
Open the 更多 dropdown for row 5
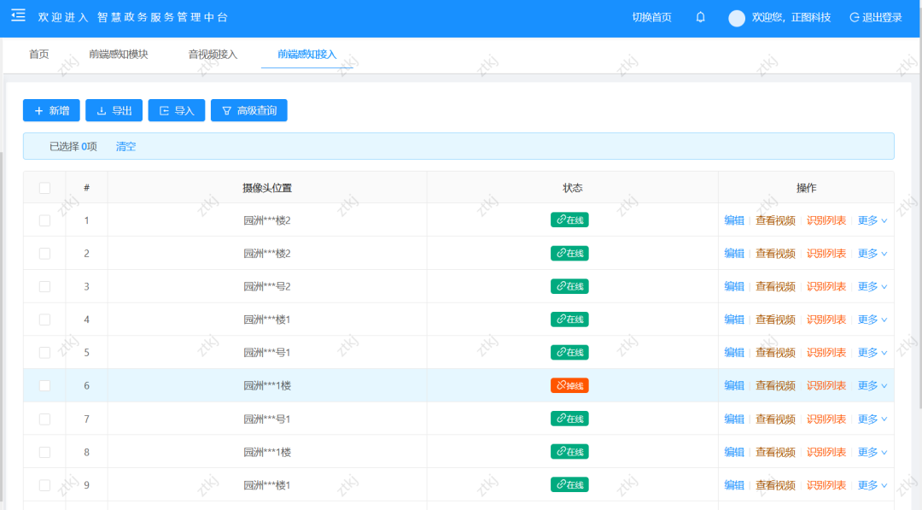pos(872,352)
